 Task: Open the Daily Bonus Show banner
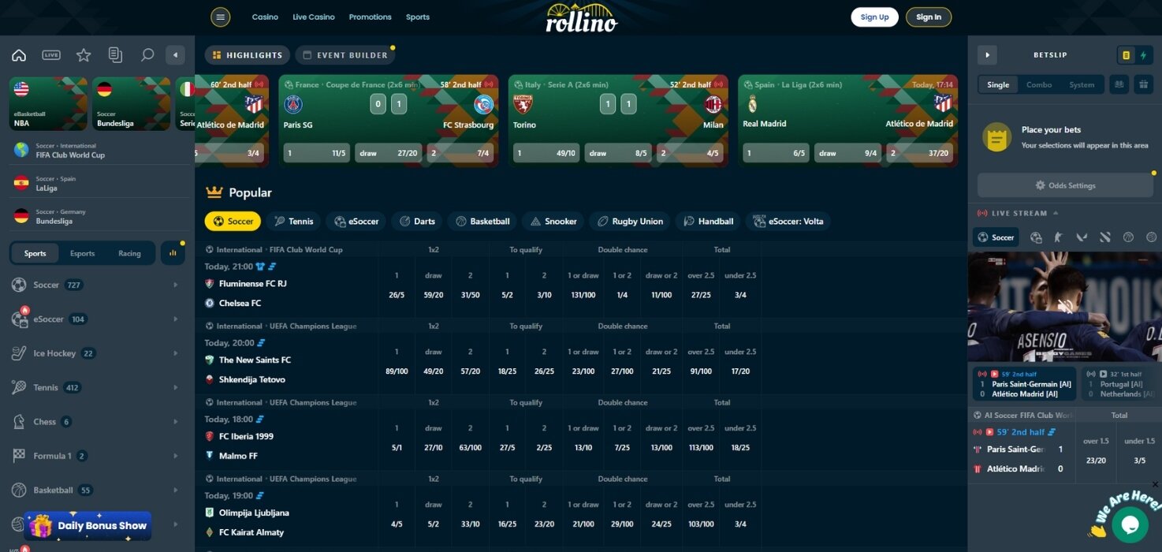click(x=88, y=525)
